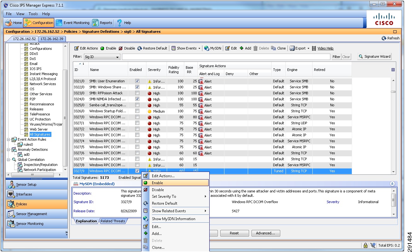Collapse the Anomaly Detections tree node
This screenshot has width=412, height=252.
pyautogui.click(x=9, y=149)
